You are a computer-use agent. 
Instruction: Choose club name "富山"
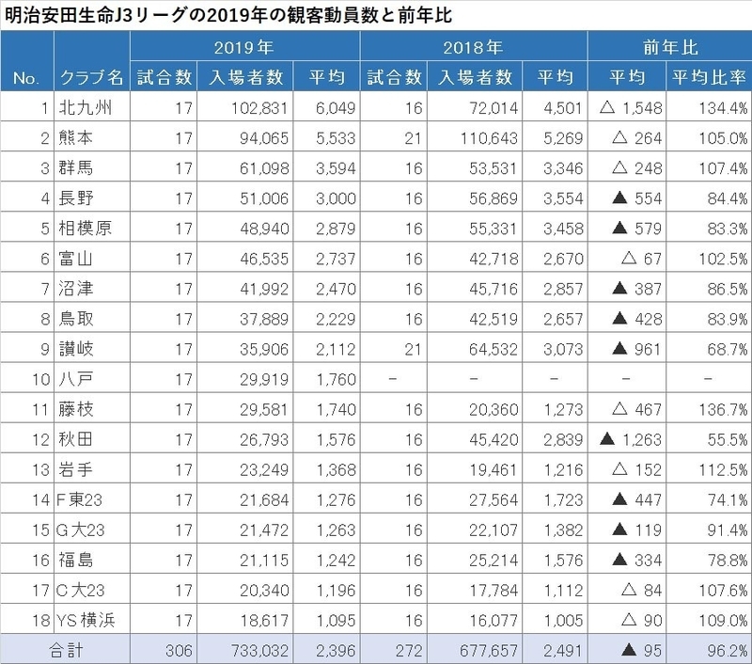[x=76, y=259]
